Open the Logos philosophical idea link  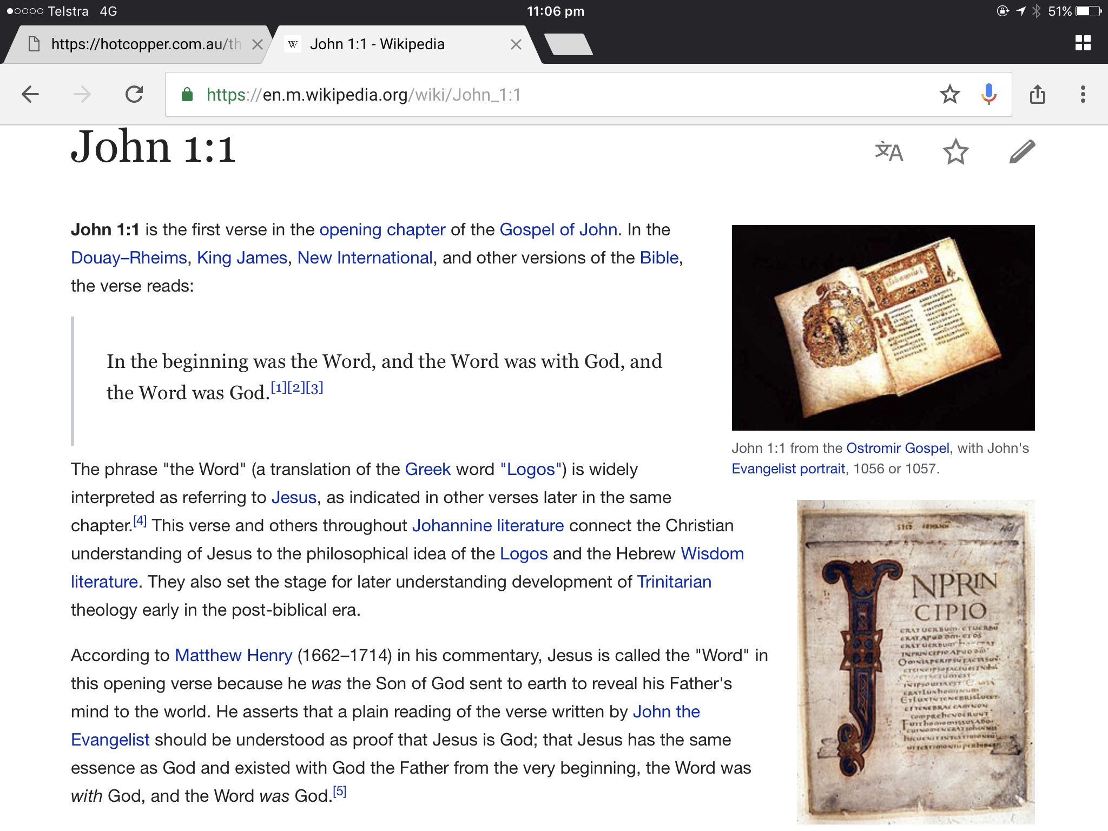[524, 554]
